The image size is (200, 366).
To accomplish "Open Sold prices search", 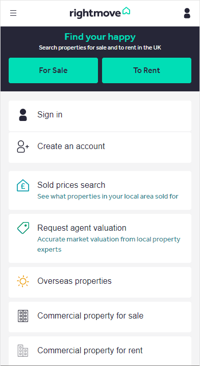I will point(100,190).
